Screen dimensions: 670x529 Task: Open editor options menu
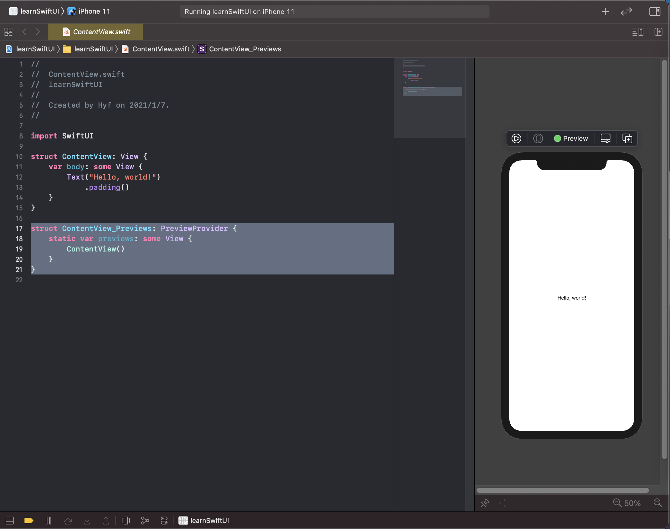637,32
